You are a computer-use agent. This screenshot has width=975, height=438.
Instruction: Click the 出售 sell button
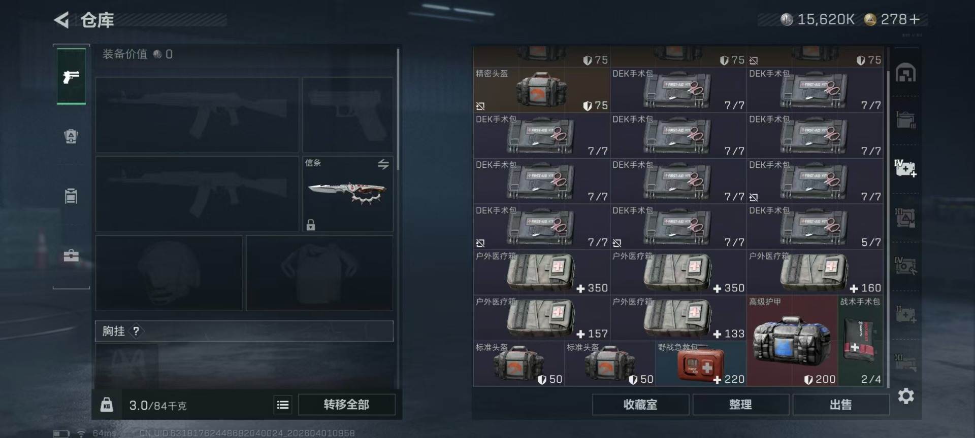(840, 405)
